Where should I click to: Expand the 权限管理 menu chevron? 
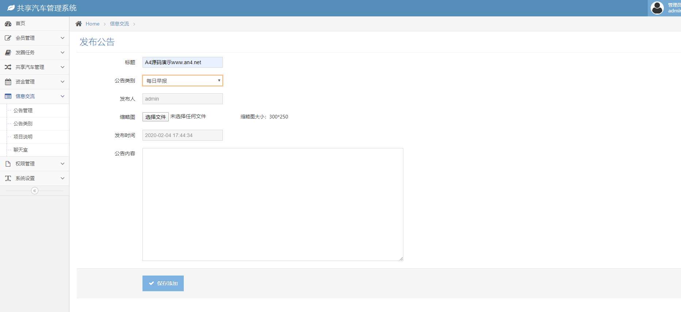click(x=62, y=164)
